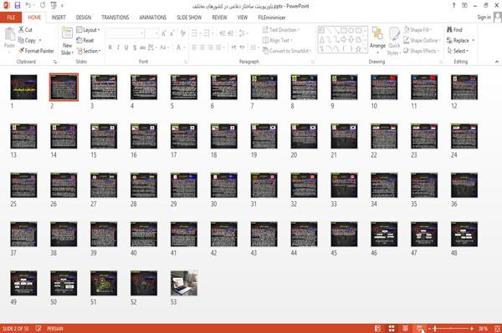Switch to the INSERT tab
The image size is (502, 333).
tap(59, 18)
